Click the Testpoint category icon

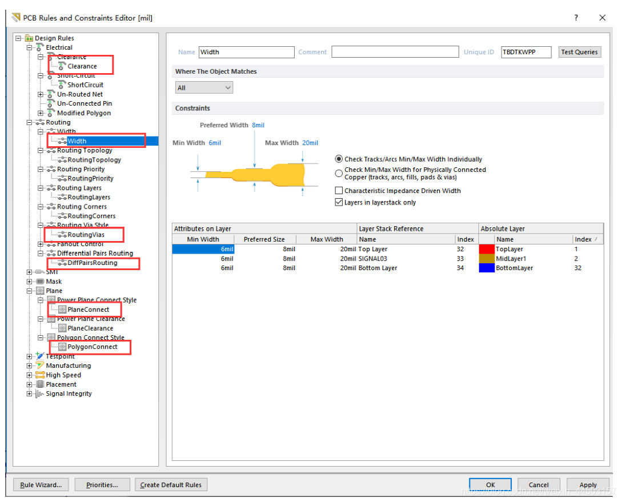point(40,356)
